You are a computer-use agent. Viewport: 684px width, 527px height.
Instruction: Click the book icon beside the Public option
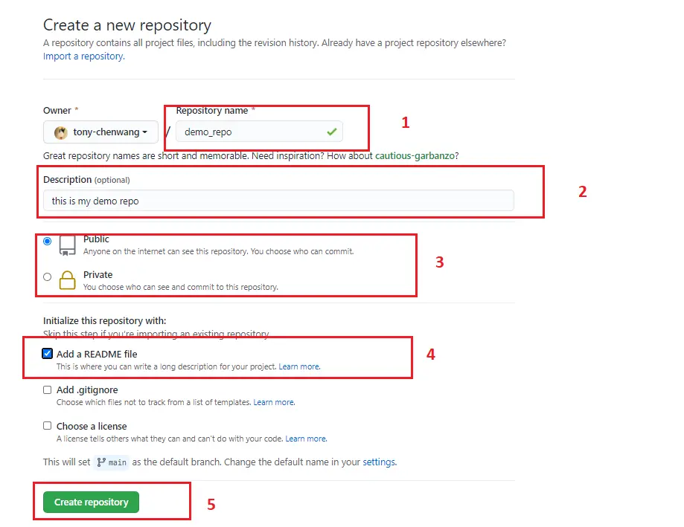point(68,245)
